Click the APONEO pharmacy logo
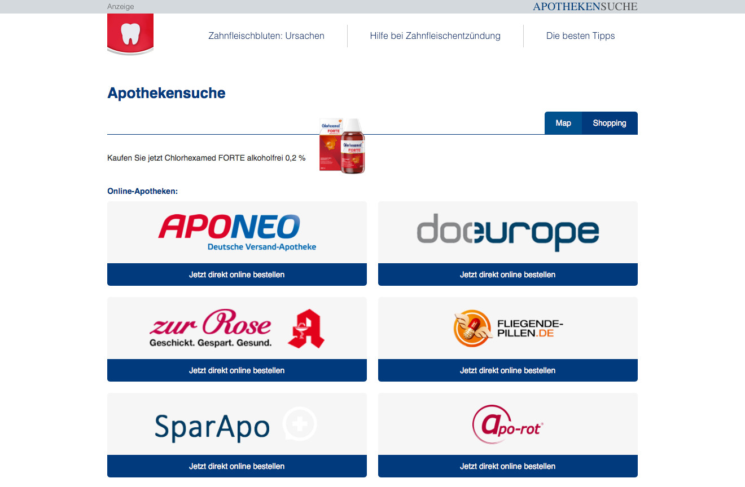 (x=237, y=232)
